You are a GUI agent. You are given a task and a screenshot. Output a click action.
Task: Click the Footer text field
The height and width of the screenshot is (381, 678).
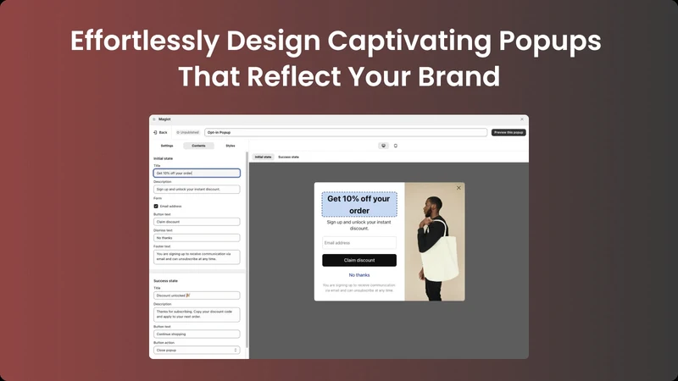197,257
